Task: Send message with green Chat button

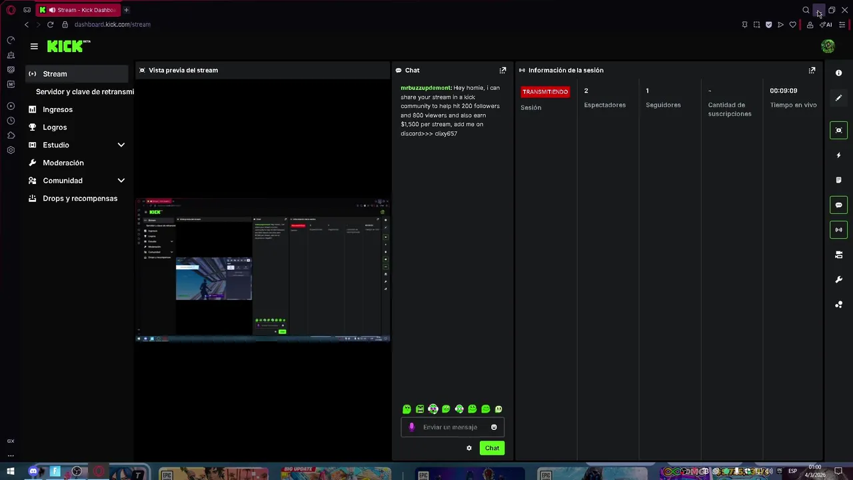Action: tap(492, 448)
